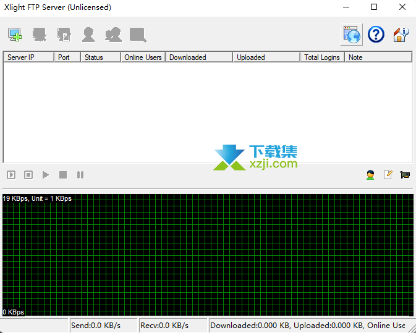Open the user group list icon
This screenshot has width=416, height=333.
(x=114, y=35)
